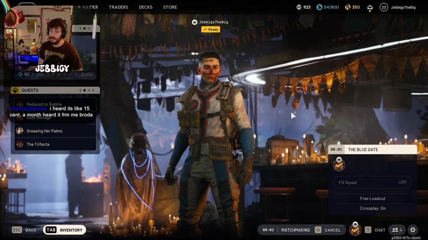Select second page dot in QUESTS header

tap(89, 90)
